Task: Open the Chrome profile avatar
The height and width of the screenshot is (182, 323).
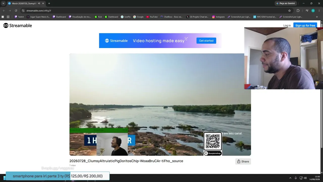Action: pyautogui.click(x=313, y=11)
